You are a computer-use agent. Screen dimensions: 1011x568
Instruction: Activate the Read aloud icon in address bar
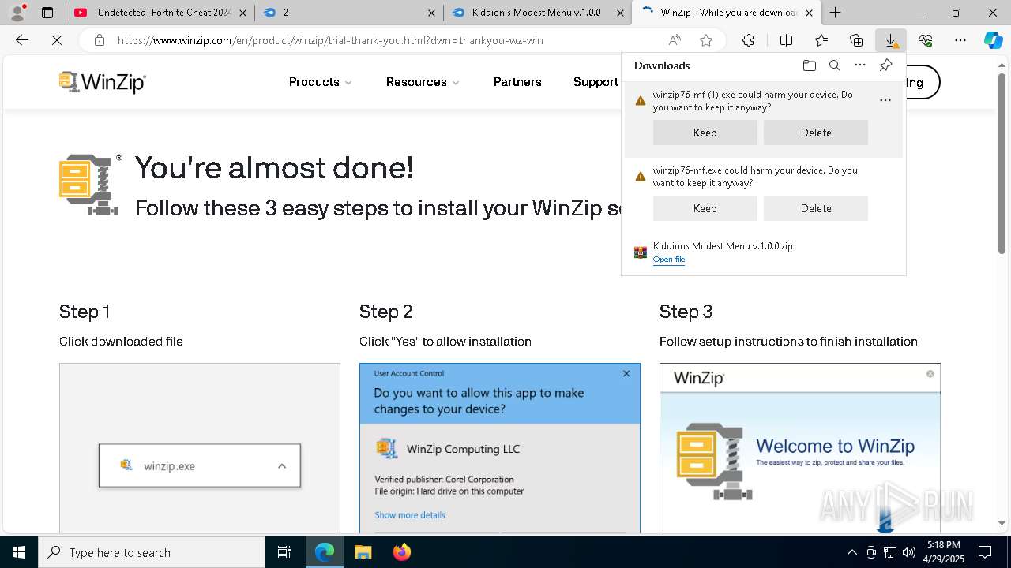click(x=675, y=40)
